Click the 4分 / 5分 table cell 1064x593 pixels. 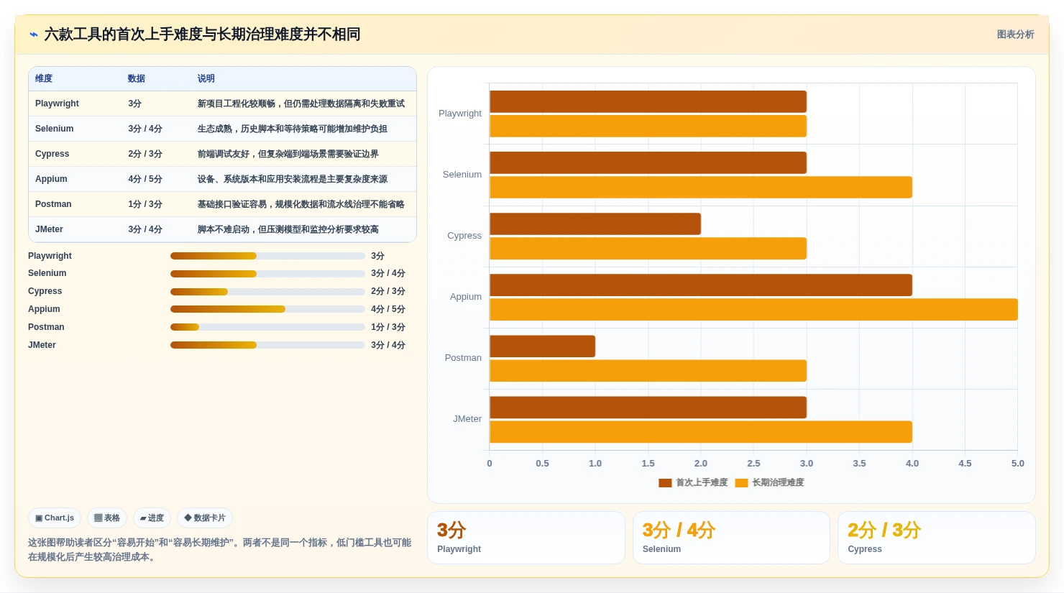(x=145, y=179)
